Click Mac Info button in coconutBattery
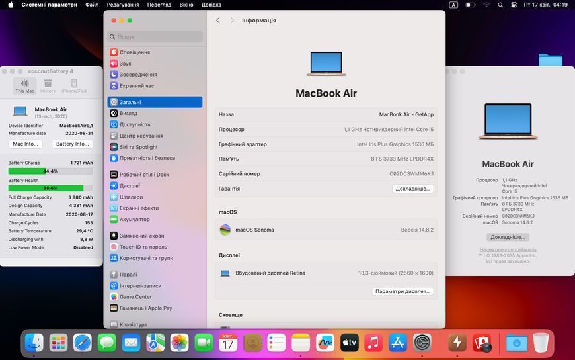Viewport: 575px width, 360px height. coord(25,144)
